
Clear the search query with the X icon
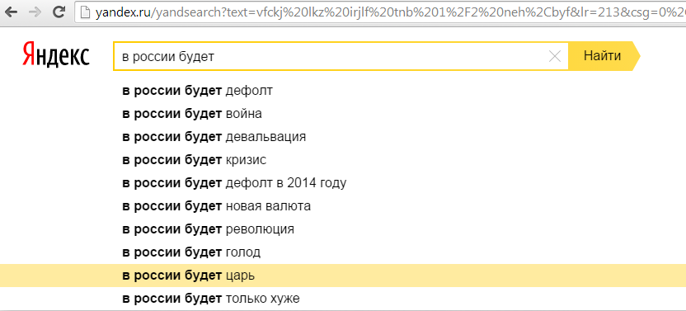[555, 56]
